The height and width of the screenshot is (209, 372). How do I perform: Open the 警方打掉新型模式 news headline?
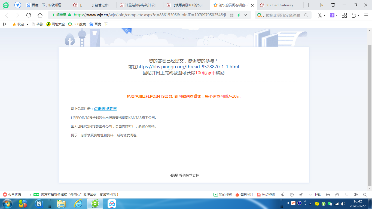point(80,195)
